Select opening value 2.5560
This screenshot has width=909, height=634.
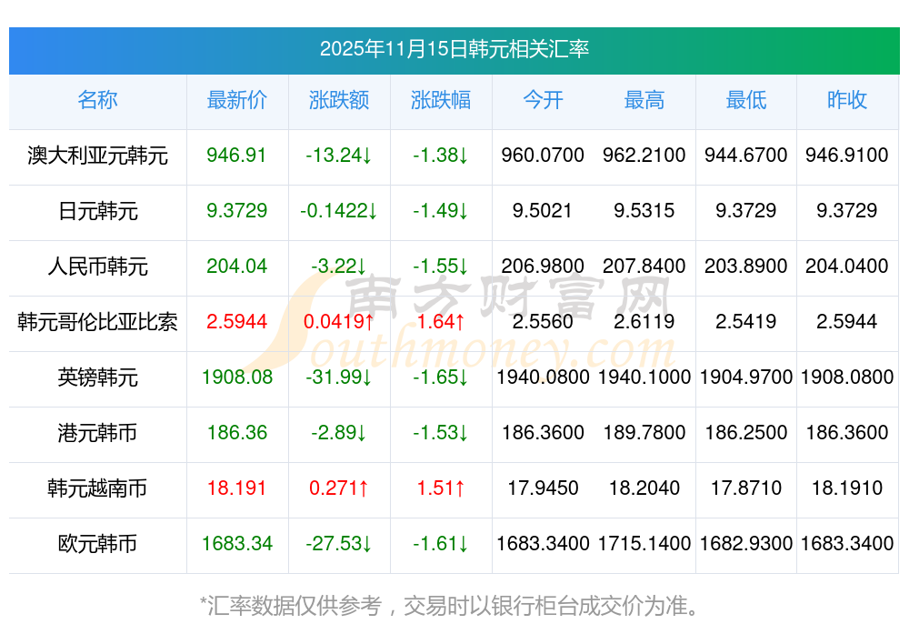(x=543, y=321)
